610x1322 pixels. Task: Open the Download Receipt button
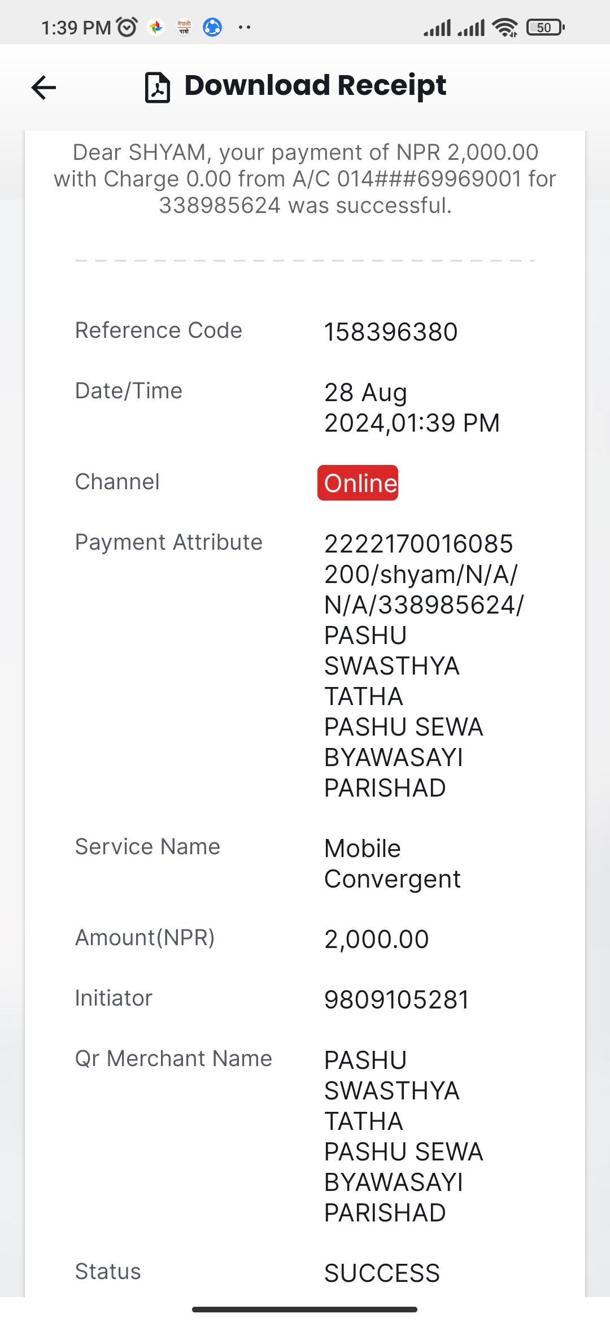click(295, 86)
